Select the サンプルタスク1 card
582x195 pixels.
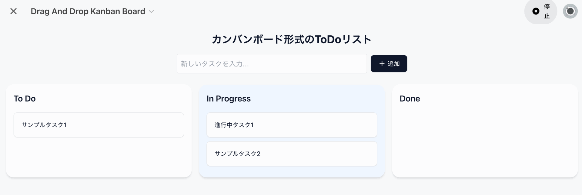[99, 125]
